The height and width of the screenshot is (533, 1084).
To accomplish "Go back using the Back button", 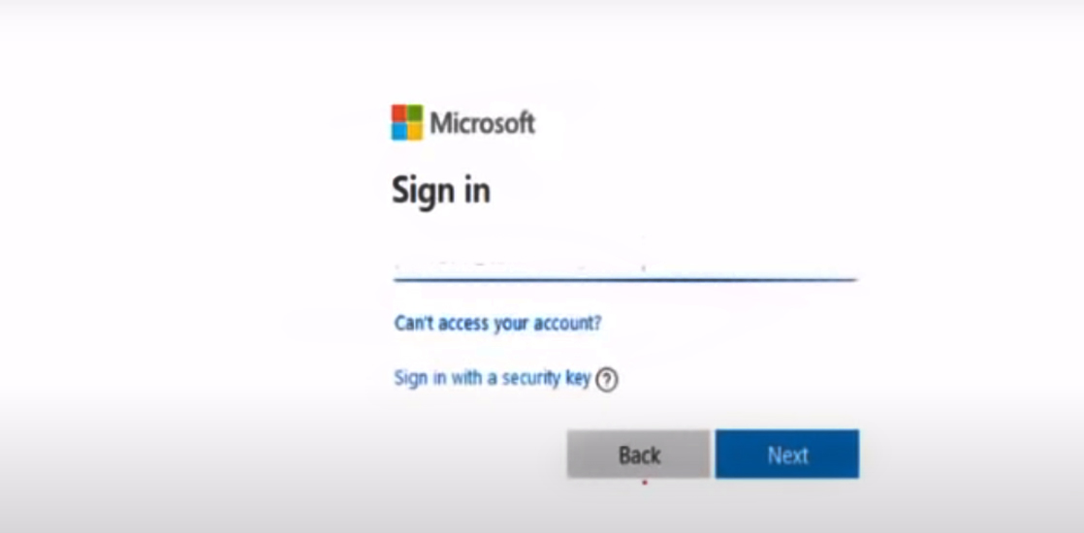I will [x=639, y=455].
